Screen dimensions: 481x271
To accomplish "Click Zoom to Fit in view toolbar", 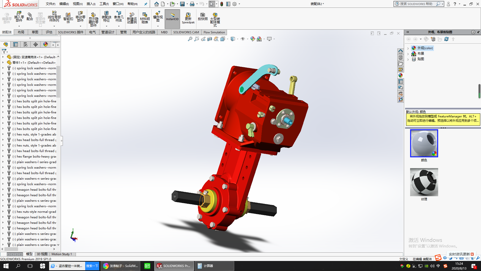I will pyautogui.click(x=190, y=39).
